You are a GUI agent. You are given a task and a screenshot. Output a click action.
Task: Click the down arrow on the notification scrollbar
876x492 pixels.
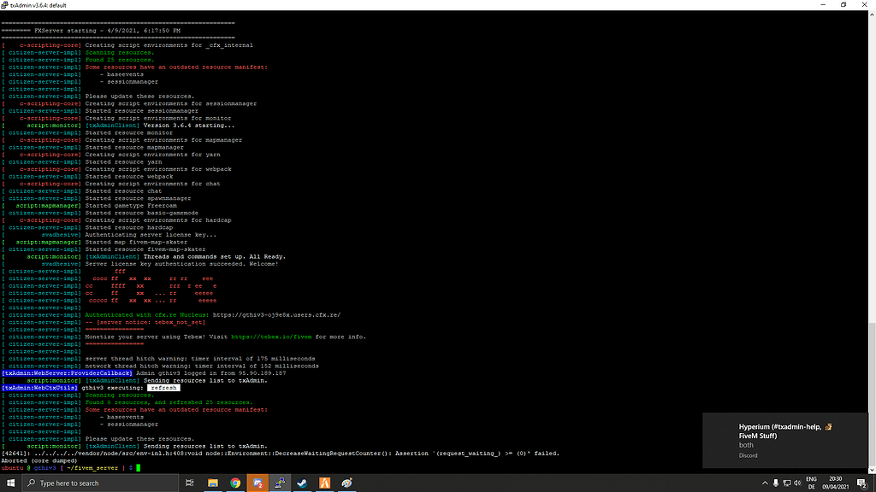(x=871, y=471)
